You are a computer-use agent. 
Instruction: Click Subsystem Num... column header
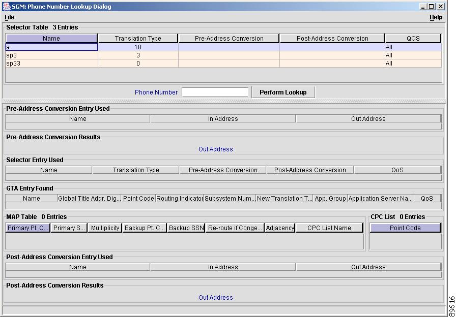point(230,199)
